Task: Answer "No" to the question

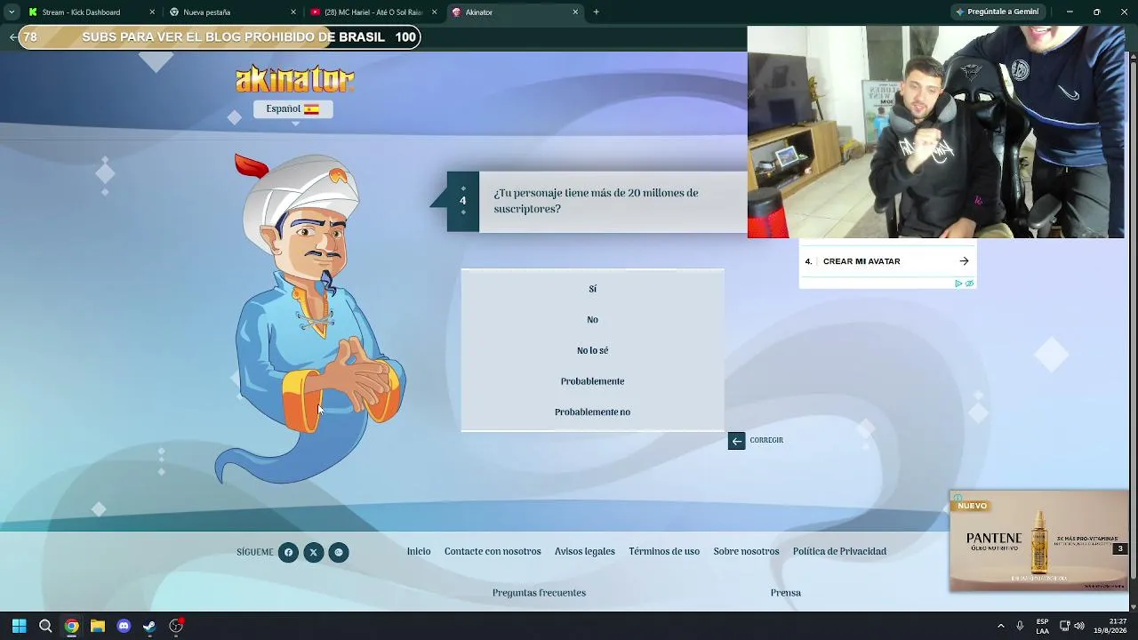Action: [x=592, y=320]
